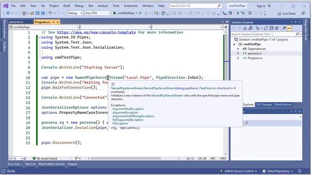
Task: Toggle pin on Program.cs tab
Action: [x=53, y=22]
